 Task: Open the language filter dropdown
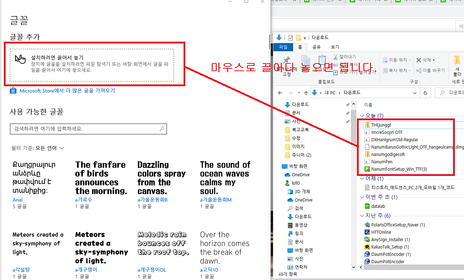point(38,148)
